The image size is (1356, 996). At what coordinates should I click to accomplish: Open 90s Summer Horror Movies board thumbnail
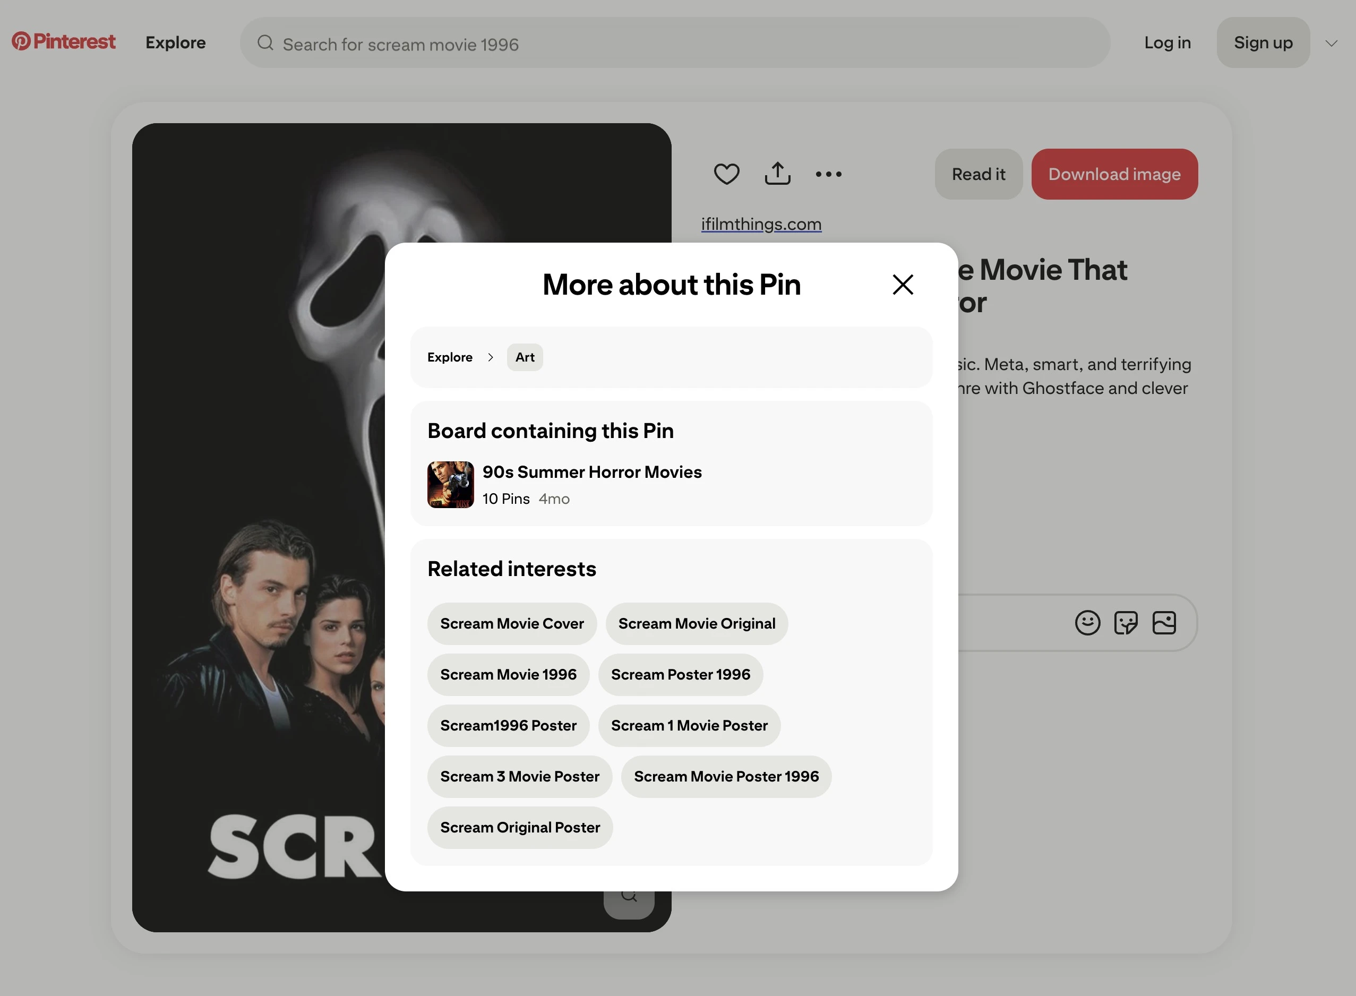coord(450,485)
